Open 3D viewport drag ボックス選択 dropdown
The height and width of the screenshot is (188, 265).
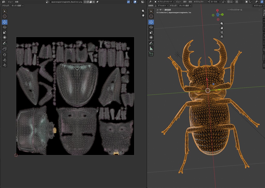click(185, 6)
